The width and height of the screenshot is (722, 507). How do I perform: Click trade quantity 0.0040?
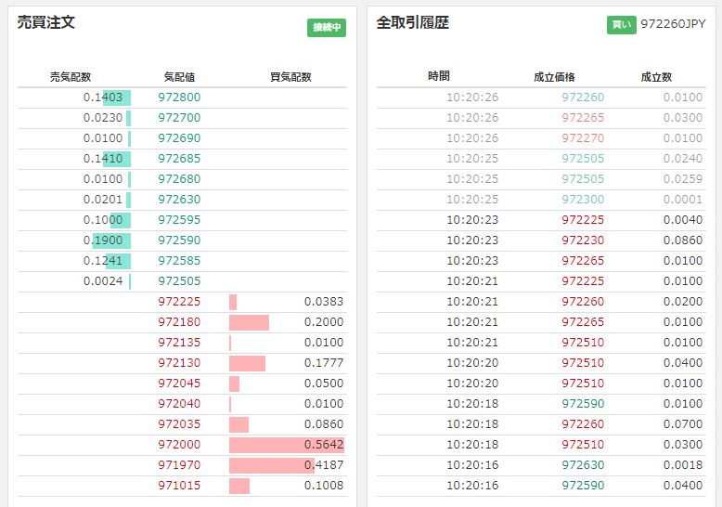click(x=683, y=220)
